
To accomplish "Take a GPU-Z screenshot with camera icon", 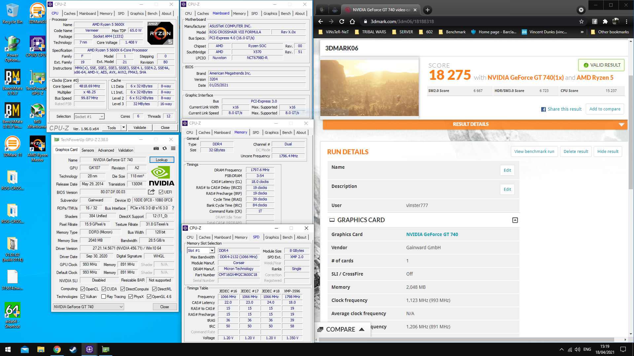I will click(x=156, y=149).
